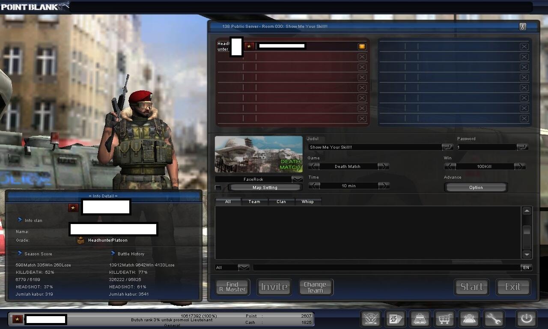The height and width of the screenshot is (329, 548).
Task: Open the chat channel All dropdown
Action: pyautogui.click(x=244, y=267)
